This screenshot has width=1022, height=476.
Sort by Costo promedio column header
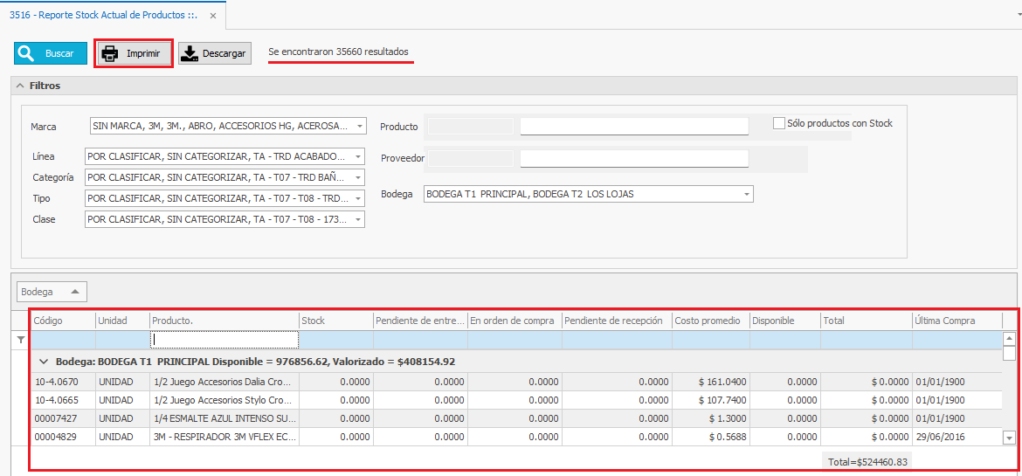pos(711,321)
